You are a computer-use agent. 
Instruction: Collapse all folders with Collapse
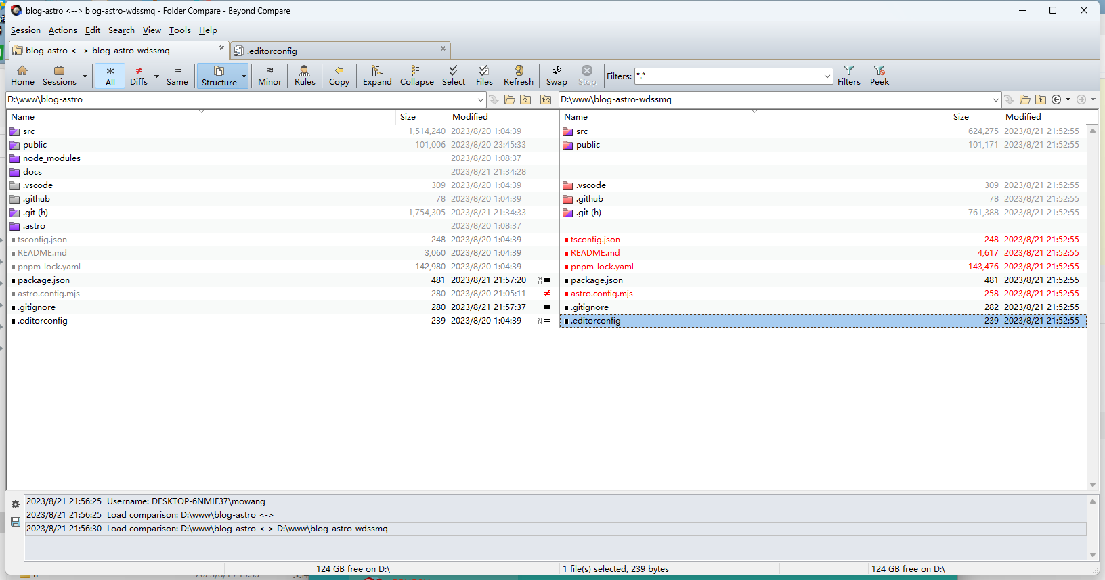[x=417, y=76]
